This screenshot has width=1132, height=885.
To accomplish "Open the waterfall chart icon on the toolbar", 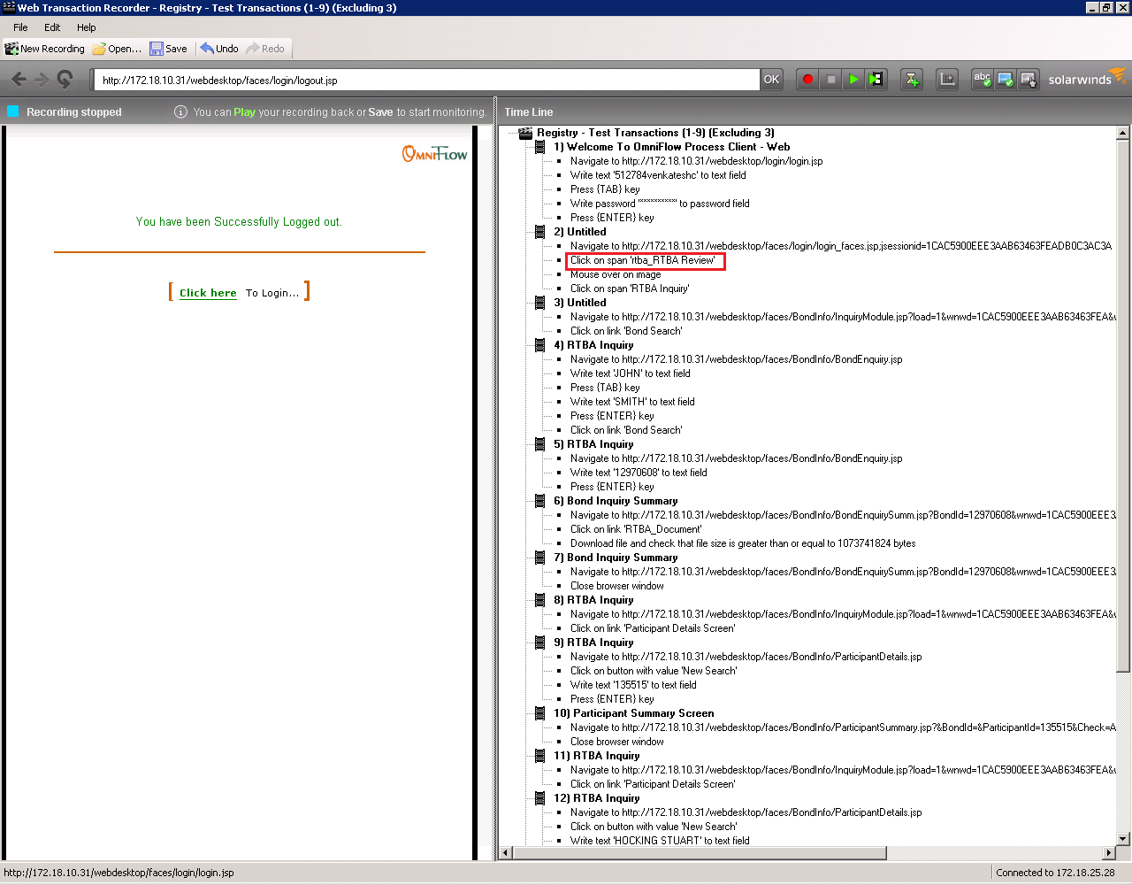I will 946,79.
